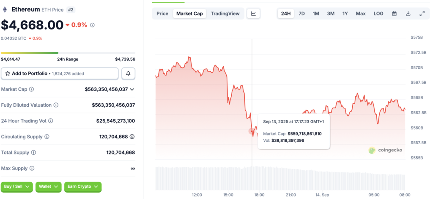
Task: Click the price alert bell icon
Action: click(128, 73)
